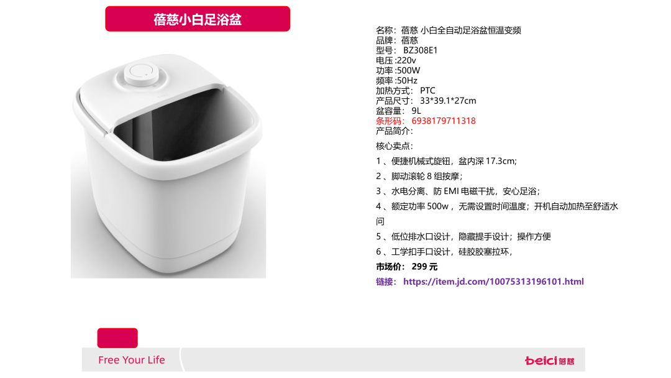
Task: Click the 链接 label before the URL
Action: [386, 282]
